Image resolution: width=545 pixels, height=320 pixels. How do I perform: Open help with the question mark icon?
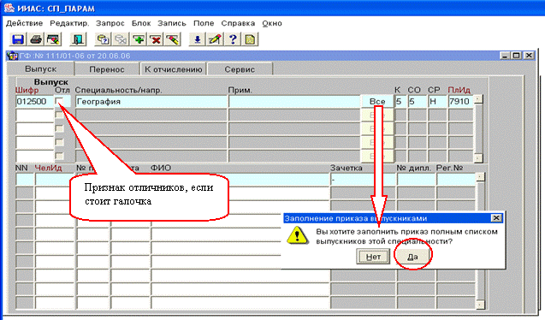[233, 39]
